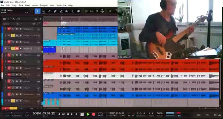Viewport: 223px width, 119px height.
Task: Open the Mix console button
Action: coord(207,115)
